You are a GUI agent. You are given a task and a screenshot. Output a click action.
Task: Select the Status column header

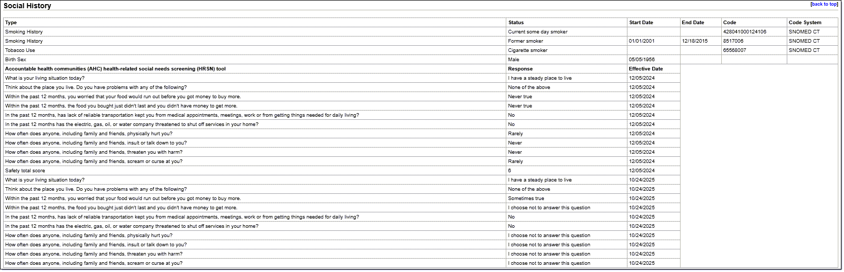point(516,23)
